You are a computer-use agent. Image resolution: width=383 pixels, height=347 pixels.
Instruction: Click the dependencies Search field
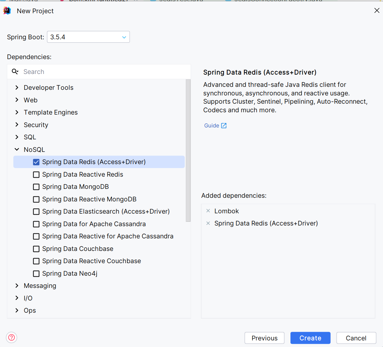click(99, 72)
